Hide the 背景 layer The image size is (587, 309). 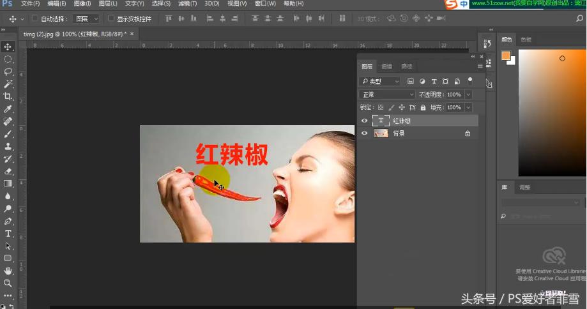(x=364, y=133)
